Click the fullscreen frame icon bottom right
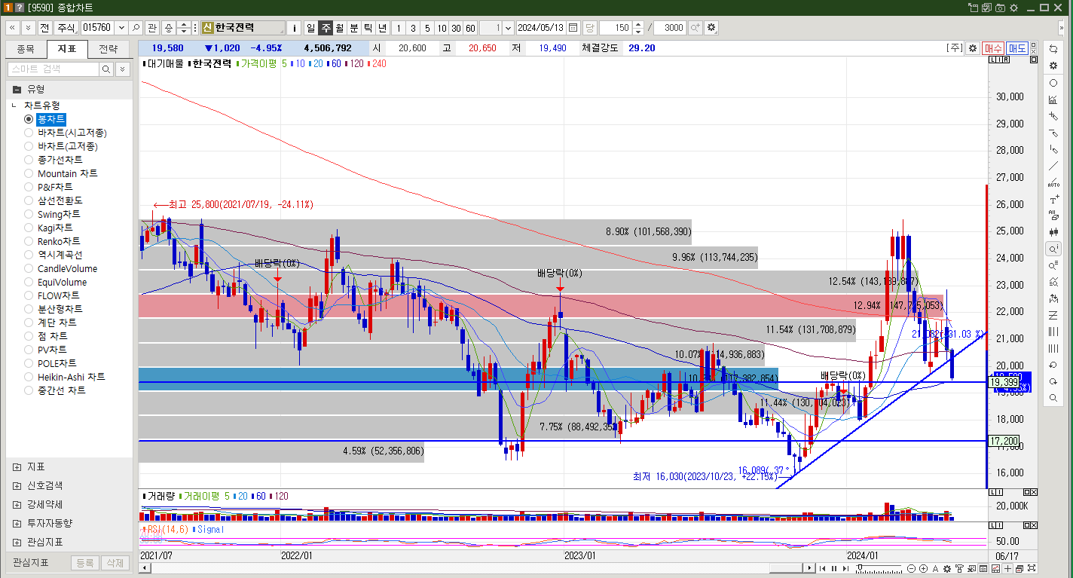The width and height of the screenshot is (1073, 578). [x=1032, y=568]
